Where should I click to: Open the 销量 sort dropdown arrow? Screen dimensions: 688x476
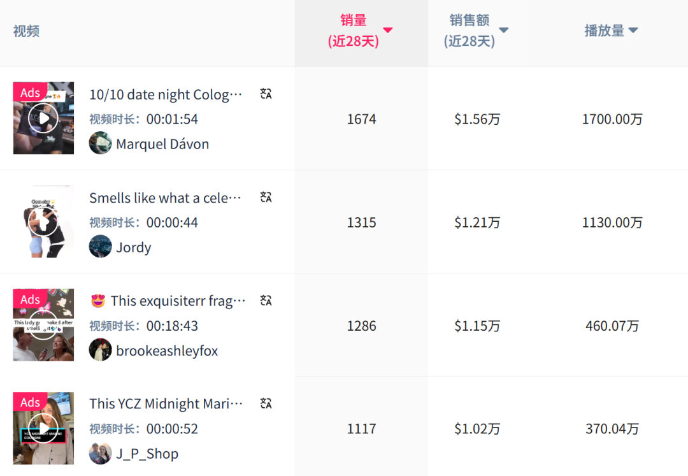388,30
